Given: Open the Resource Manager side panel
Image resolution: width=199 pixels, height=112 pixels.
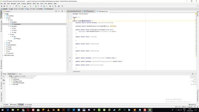Looking at the screenshot, I should click(x=1, y=26).
